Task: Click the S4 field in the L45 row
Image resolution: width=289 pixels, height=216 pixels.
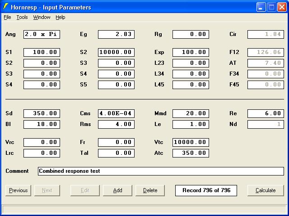Action: pyautogui.click(x=42, y=85)
